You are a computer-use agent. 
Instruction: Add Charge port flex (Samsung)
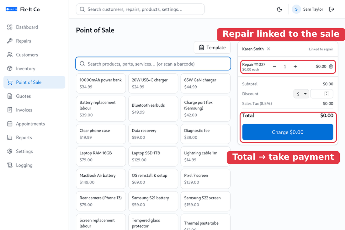tap(205, 109)
